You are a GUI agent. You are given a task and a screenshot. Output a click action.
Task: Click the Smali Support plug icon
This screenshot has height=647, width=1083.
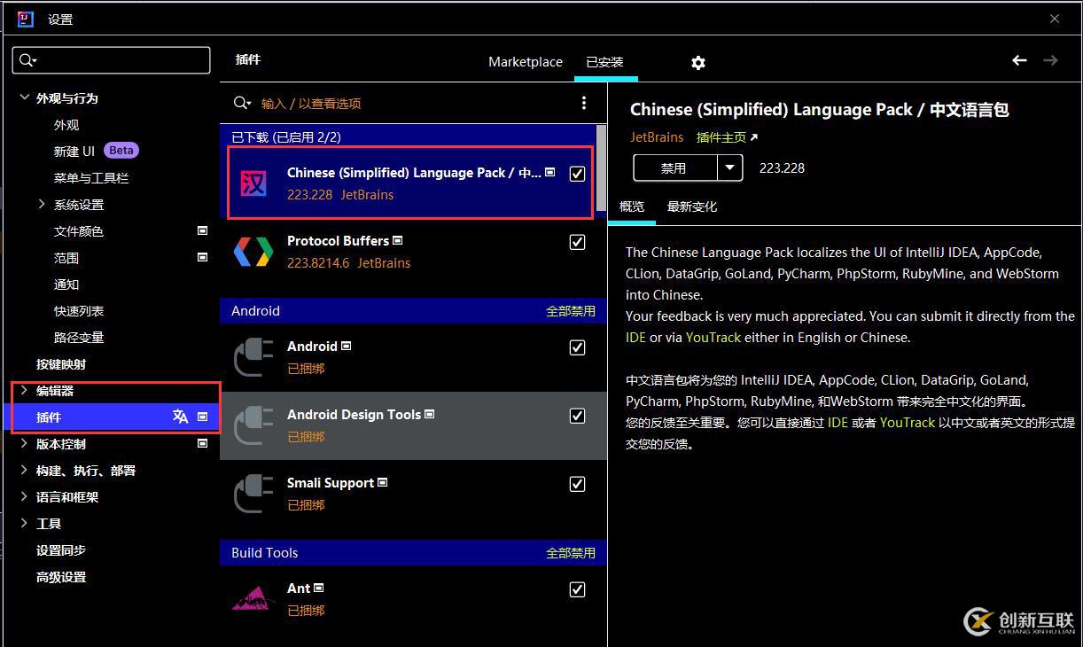pos(253,494)
